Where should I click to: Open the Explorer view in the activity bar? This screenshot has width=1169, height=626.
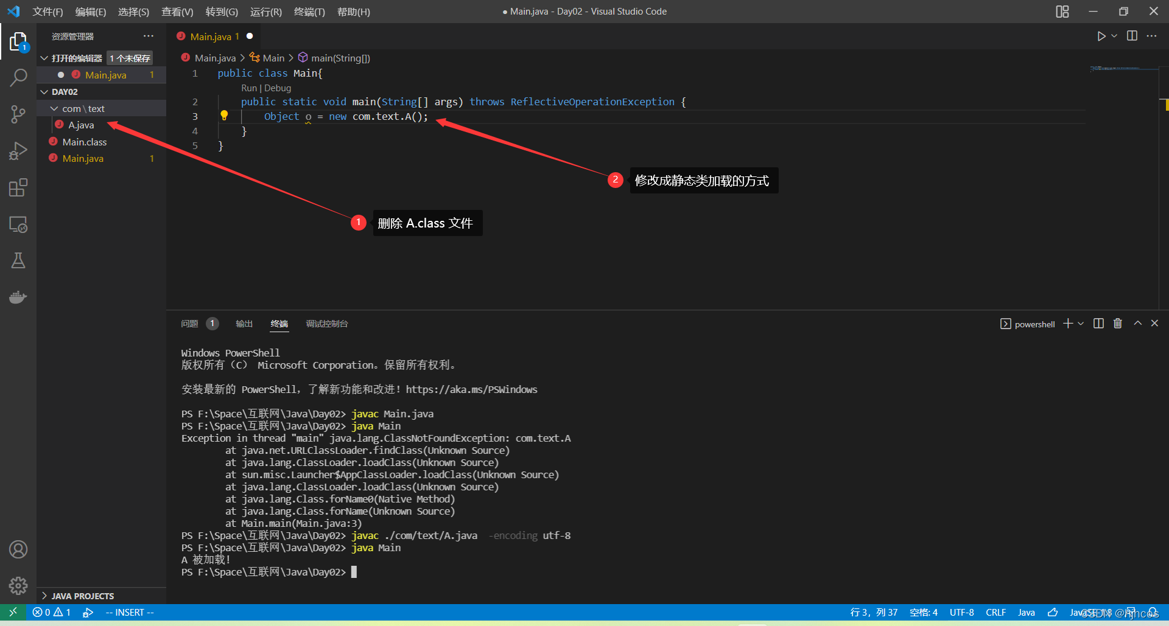click(18, 41)
